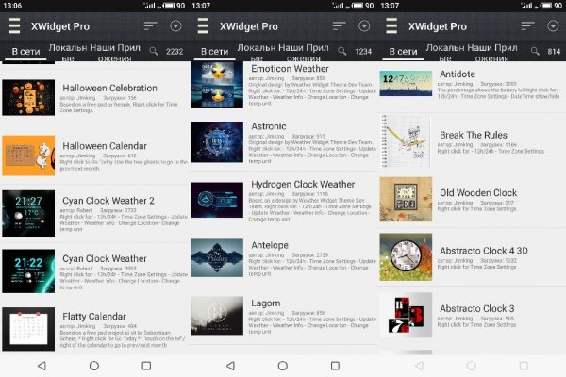Select 'В сети' tab in left screen
The height and width of the screenshot is (377, 566).
coord(25,52)
